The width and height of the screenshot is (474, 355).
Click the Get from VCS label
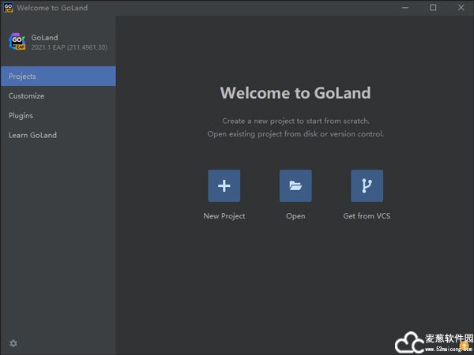coord(367,216)
